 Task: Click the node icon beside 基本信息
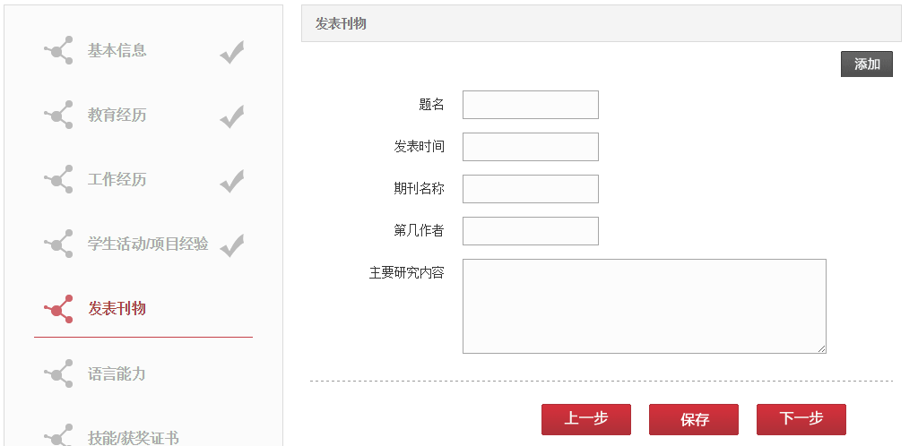58,50
